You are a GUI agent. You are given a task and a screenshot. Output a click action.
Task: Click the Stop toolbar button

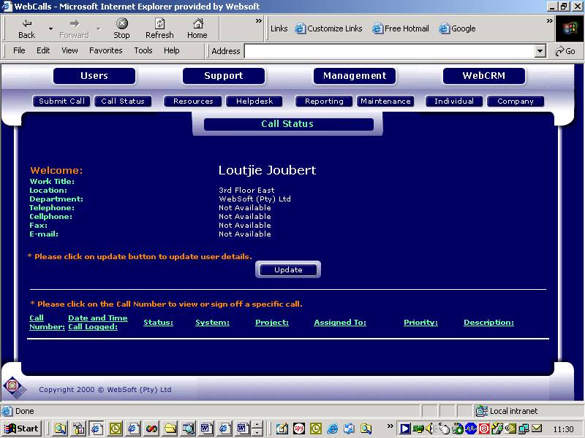click(x=121, y=28)
